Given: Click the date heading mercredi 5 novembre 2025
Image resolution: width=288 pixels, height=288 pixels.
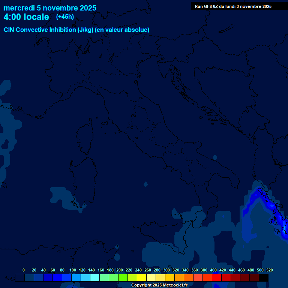Looking at the screenshot, I should click(50, 8).
